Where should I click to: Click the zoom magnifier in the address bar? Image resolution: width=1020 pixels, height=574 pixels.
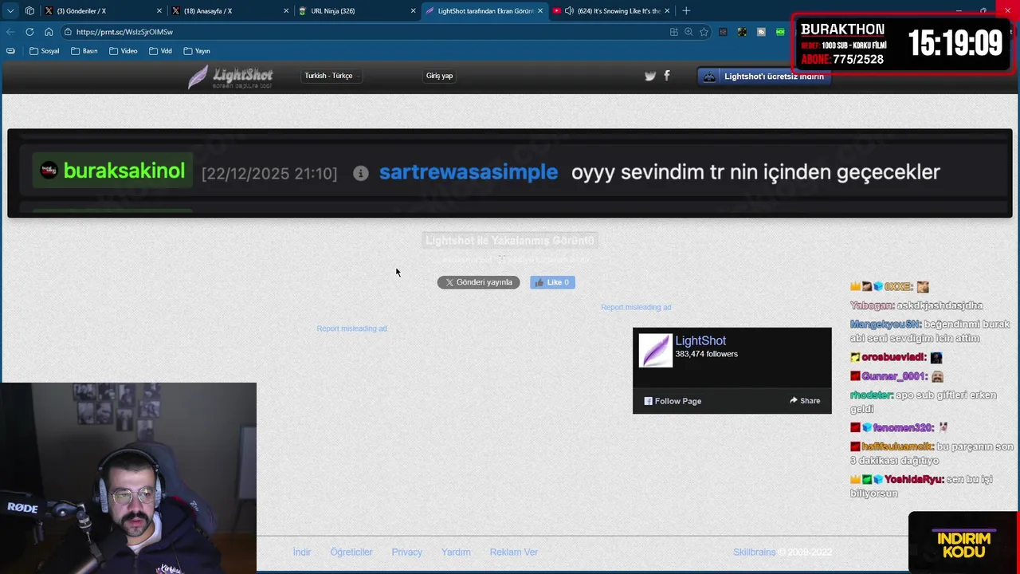tap(688, 32)
